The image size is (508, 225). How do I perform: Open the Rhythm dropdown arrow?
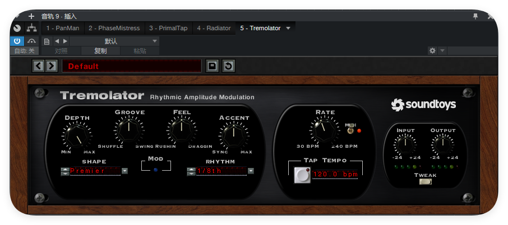coord(251,171)
